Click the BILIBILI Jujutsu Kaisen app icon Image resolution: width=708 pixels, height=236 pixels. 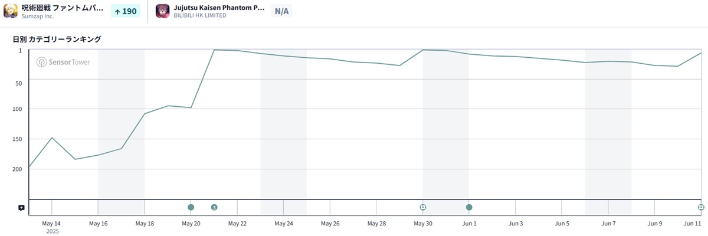pos(162,11)
